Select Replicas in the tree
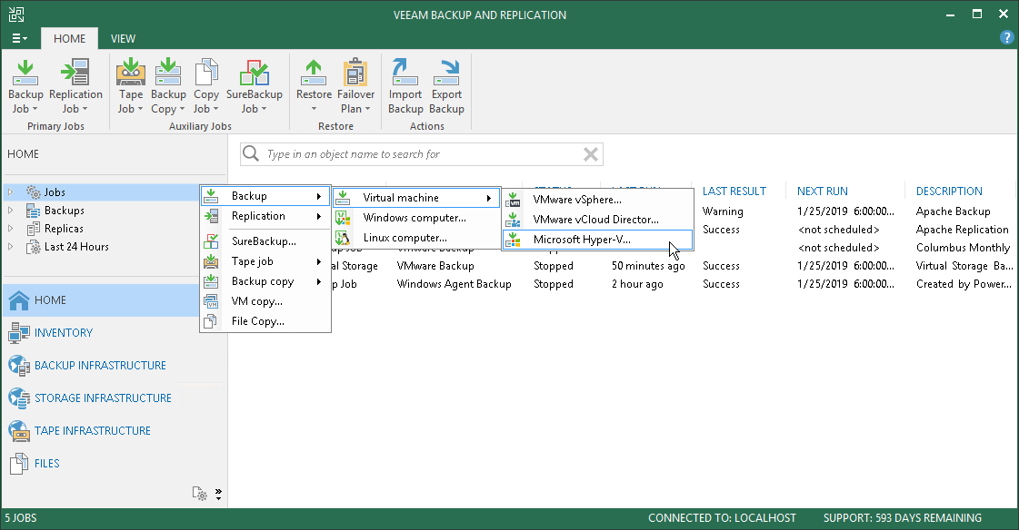 64,229
